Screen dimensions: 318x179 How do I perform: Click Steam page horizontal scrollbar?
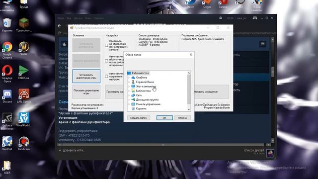163,145
